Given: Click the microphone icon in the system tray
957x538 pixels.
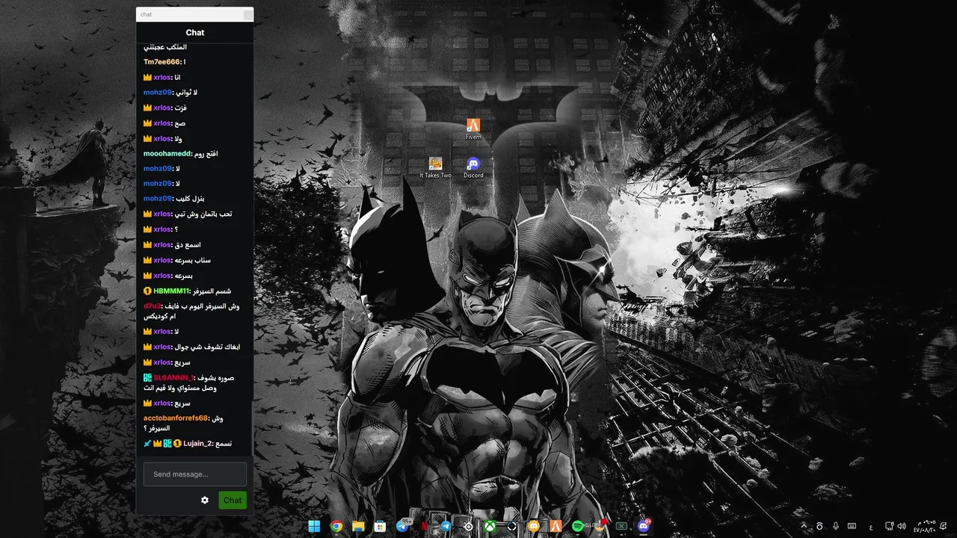Looking at the screenshot, I should point(836,526).
